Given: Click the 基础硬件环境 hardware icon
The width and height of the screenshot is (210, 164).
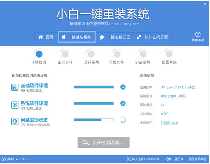Looking at the screenshot, I should tap(15, 87).
